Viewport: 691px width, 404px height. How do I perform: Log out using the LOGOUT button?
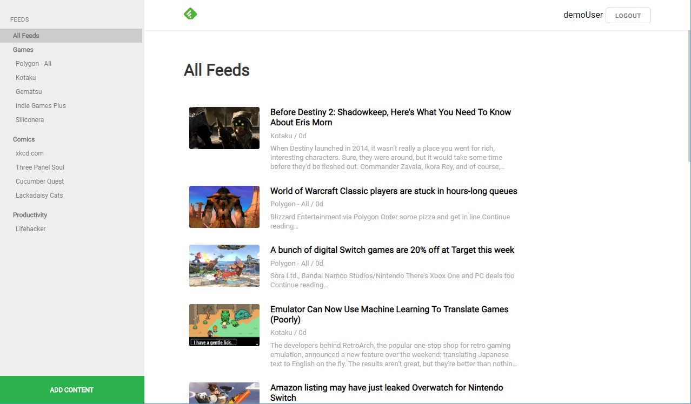(628, 16)
